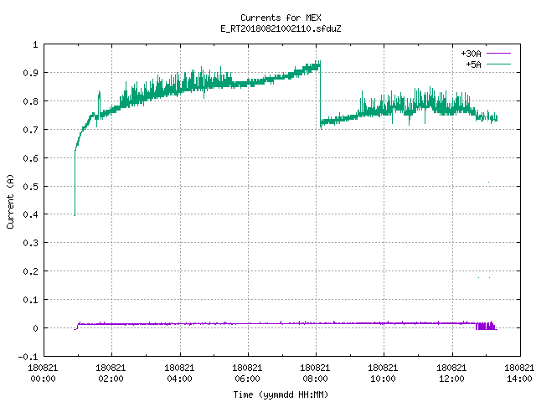This screenshot has width=536, height=402.
Task: Click the x-axis tick label 14:00
Action: [x=519, y=379]
